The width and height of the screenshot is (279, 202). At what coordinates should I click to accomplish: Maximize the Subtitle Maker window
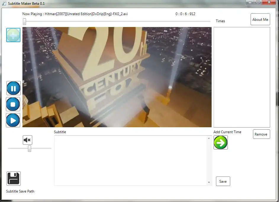[x=258, y=2]
